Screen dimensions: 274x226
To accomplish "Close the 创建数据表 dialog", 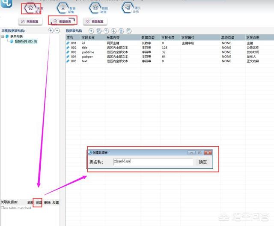I will (x=208, y=153).
